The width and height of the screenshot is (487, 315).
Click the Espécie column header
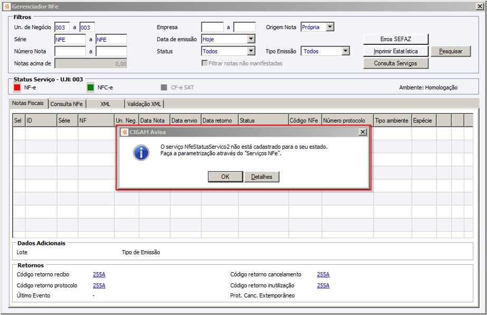click(x=424, y=120)
